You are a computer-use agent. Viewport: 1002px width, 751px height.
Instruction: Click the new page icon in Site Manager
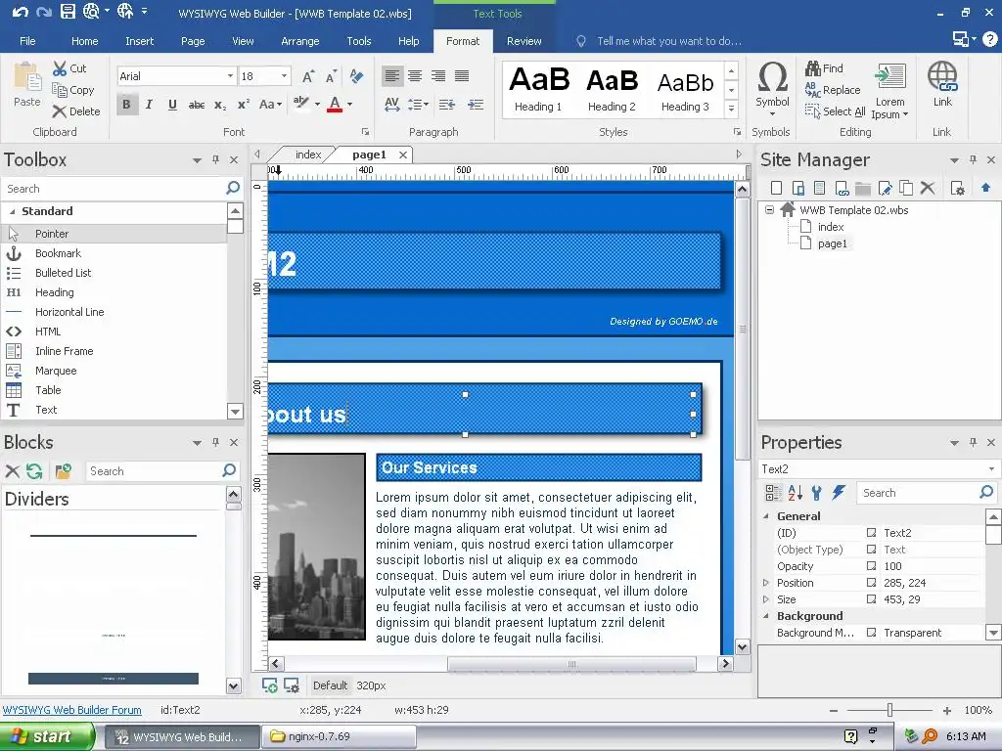point(776,188)
